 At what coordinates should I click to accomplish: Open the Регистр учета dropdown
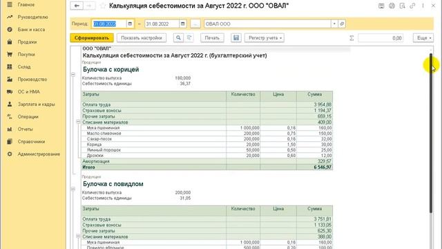click(x=265, y=38)
